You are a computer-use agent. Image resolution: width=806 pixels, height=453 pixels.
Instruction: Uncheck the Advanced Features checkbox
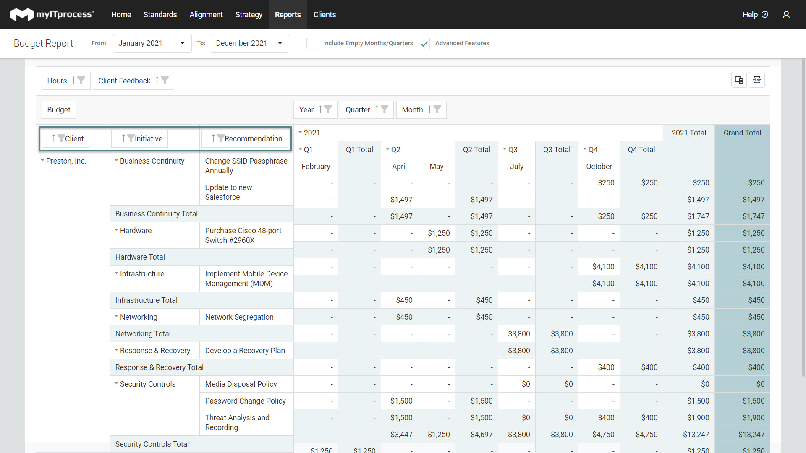coord(424,43)
